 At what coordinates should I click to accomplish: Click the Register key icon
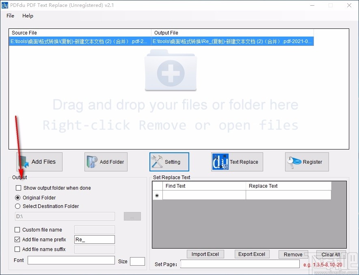click(x=294, y=162)
